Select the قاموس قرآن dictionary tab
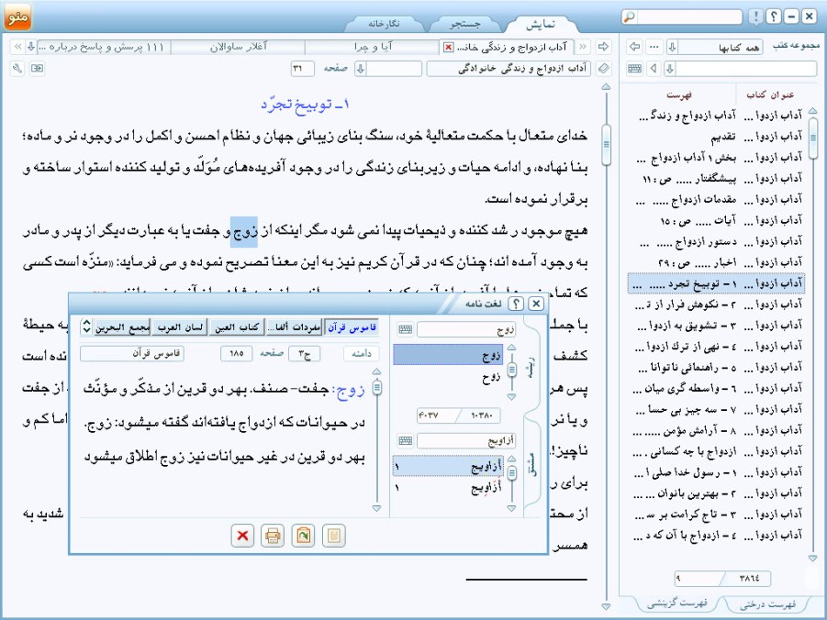Screen dimensions: 827x620 pos(352,327)
